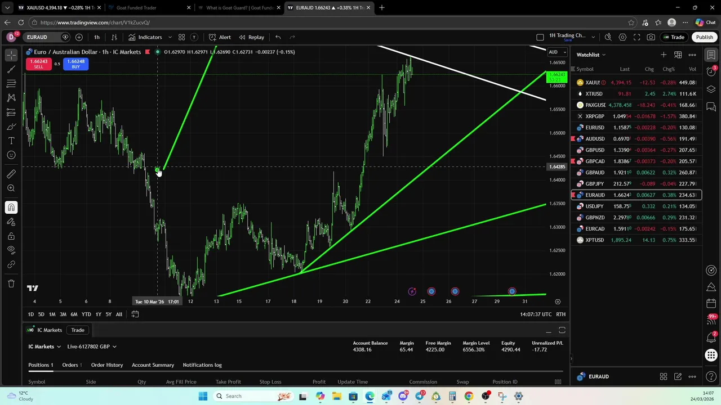Enter fullscreen mode

tap(637, 37)
